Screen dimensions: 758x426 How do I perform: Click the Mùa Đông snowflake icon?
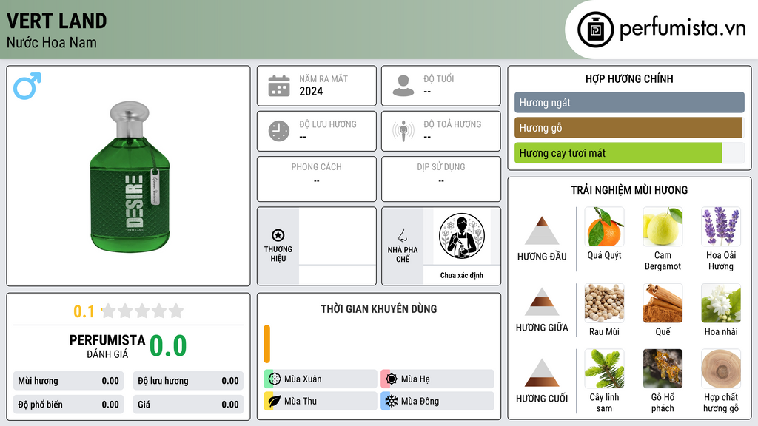pyautogui.click(x=392, y=401)
